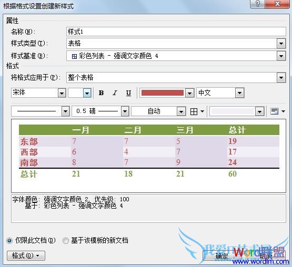Click the borders grid icon
The image size is (292, 267).
point(194,111)
